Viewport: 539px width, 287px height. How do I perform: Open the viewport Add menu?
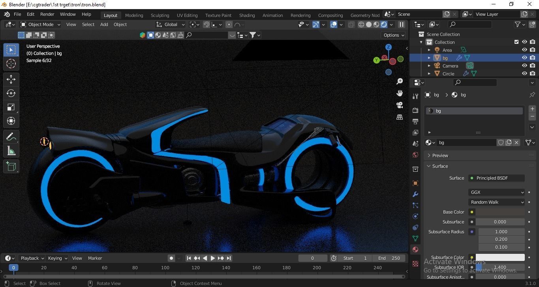[x=104, y=24]
